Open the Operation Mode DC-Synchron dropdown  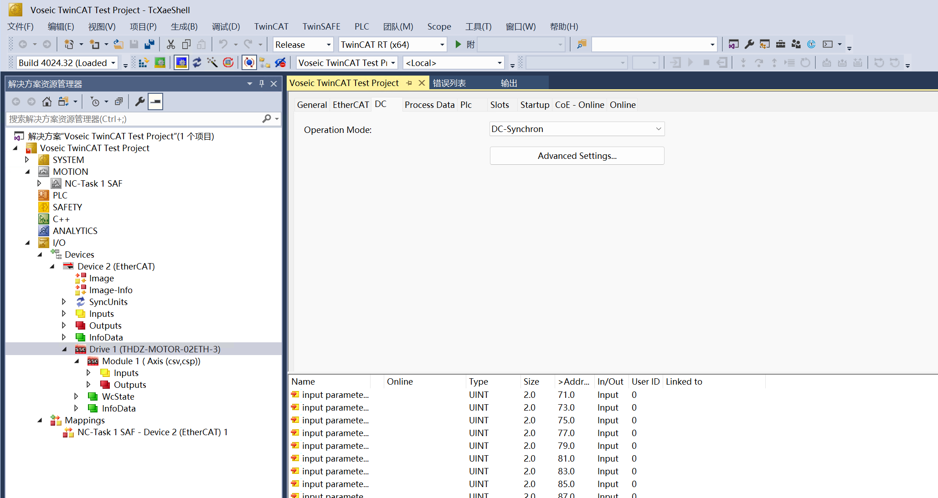[577, 129]
